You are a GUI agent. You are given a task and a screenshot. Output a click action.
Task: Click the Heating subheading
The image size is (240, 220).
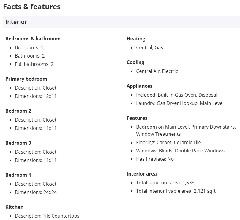(136, 39)
